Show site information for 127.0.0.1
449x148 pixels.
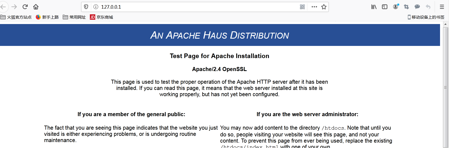point(96,7)
